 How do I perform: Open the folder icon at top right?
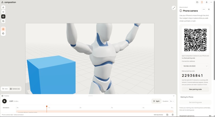pos(197,2)
